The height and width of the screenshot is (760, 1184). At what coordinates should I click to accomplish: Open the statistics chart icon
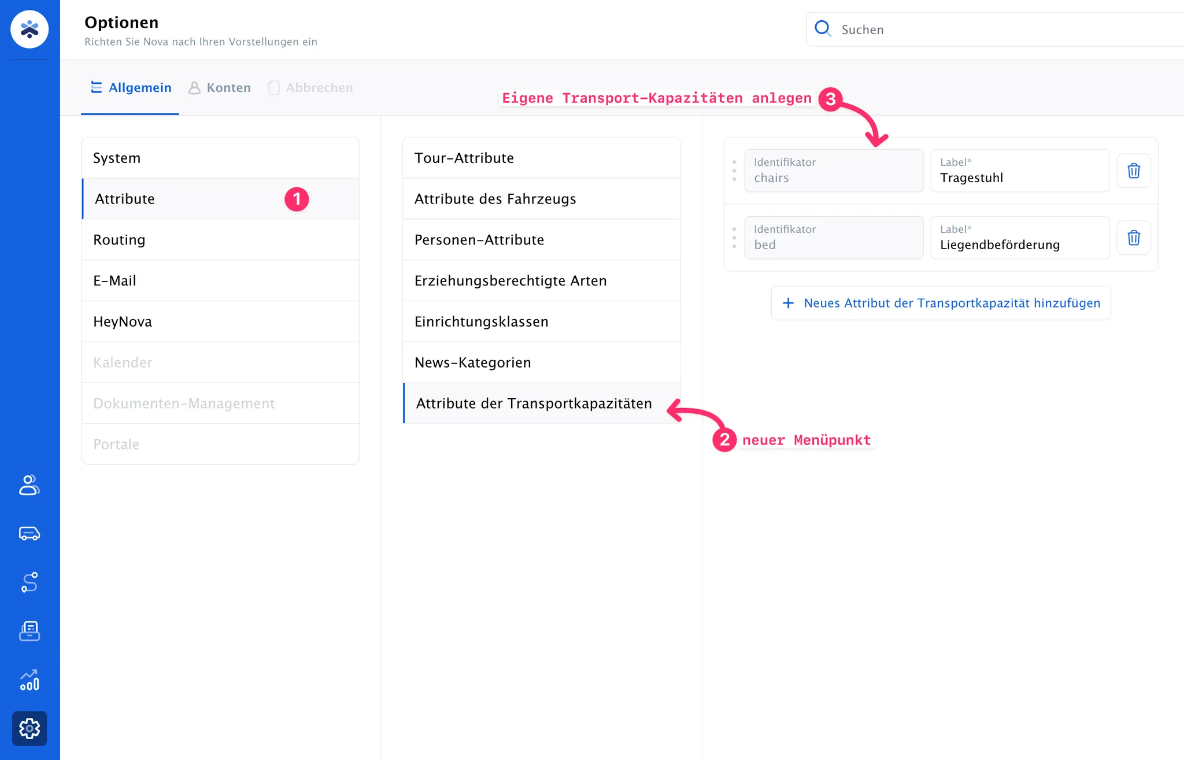(29, 680)
